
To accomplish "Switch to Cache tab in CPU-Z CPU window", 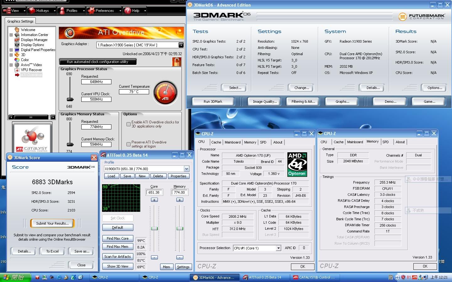I will click(x=216, y=142).
